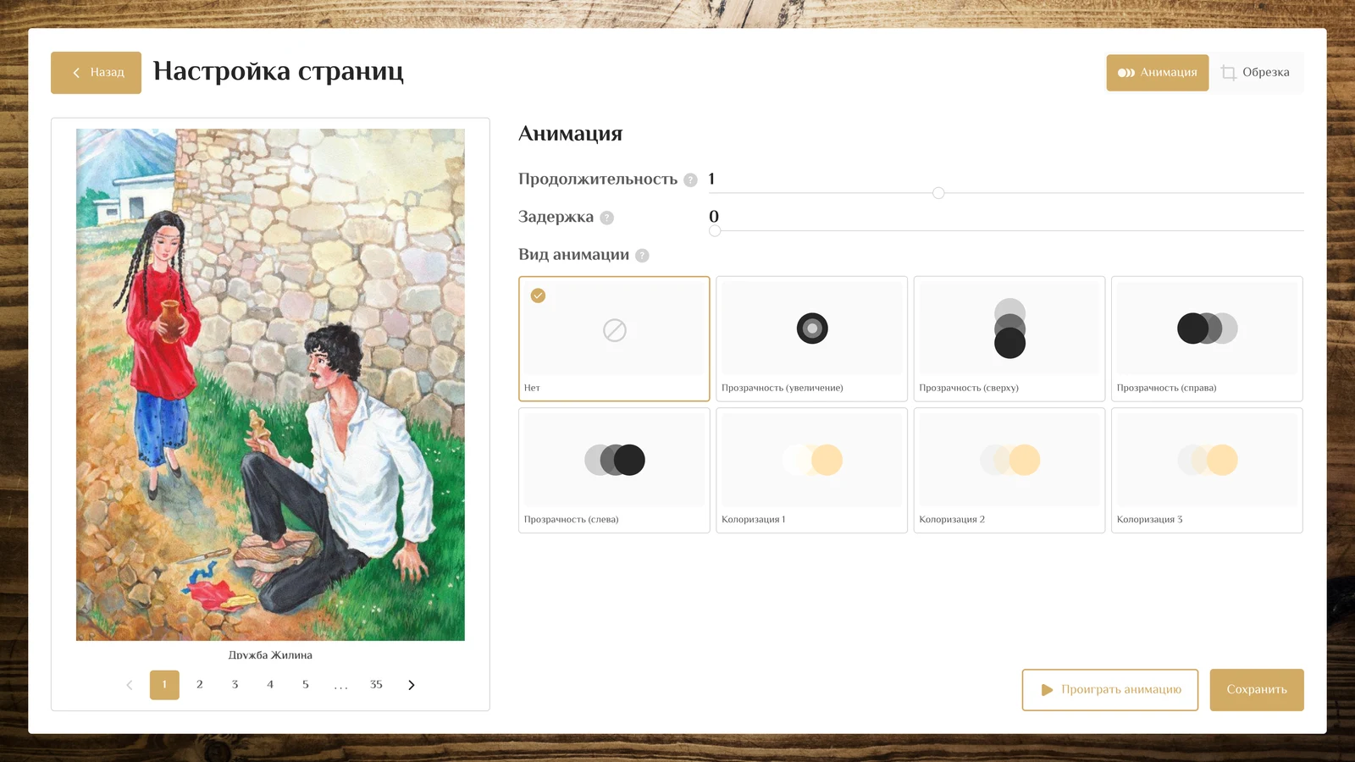Image resolution: width=1355 pixels, height=762 pixels.
Task: Select Прозрачность (увеличение) animation
Action: coord(811,339)
